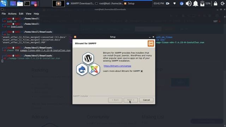The image size is (226, 127).
Task: Click the Next button in Setup
Action: click(131, 100)
